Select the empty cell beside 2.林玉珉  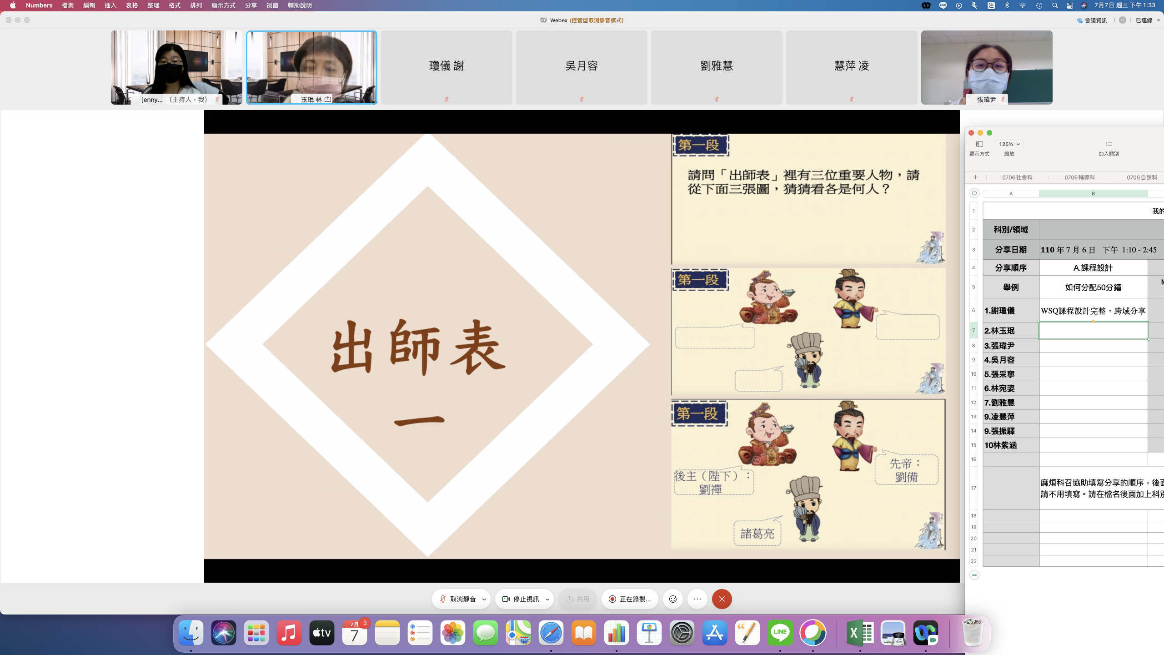(x=1093, y=331)
